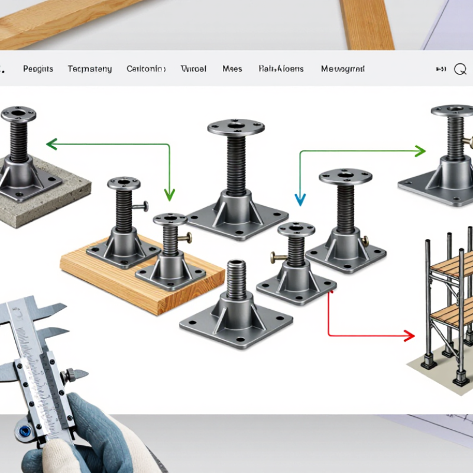Open the search magnifier icon

(x=460, y=69)
